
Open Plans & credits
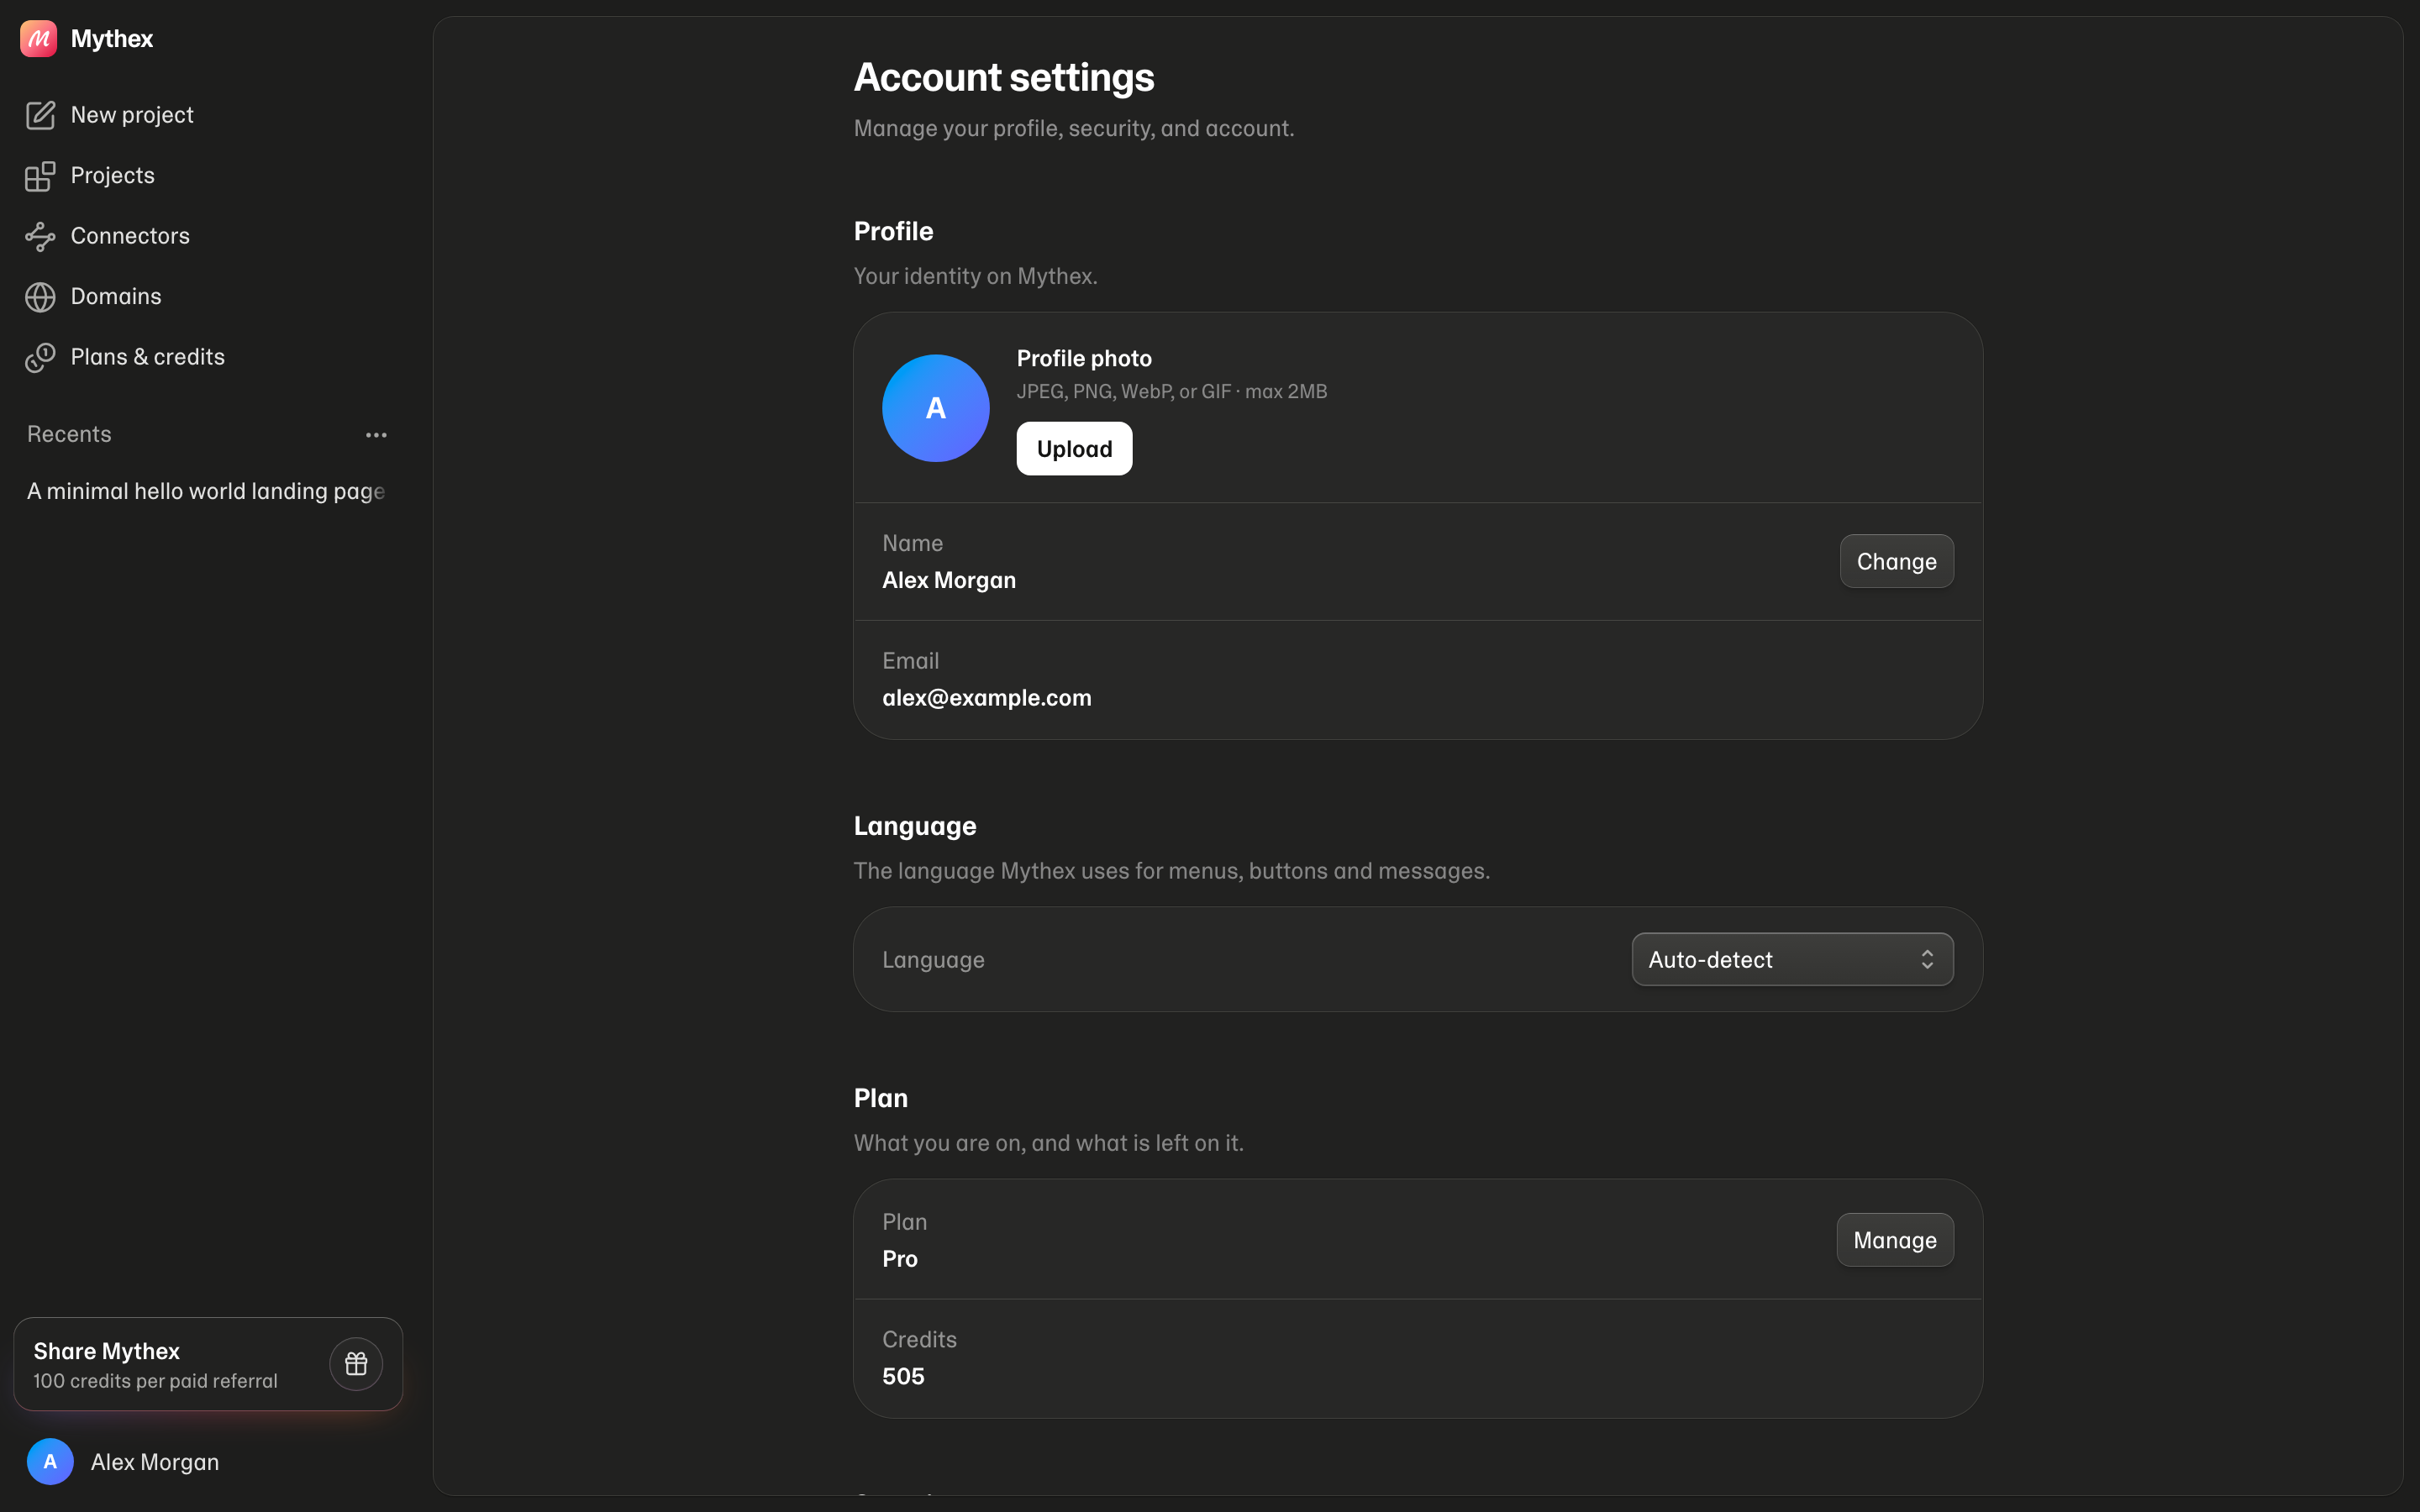pyautogui.click(x=208, y=357)
